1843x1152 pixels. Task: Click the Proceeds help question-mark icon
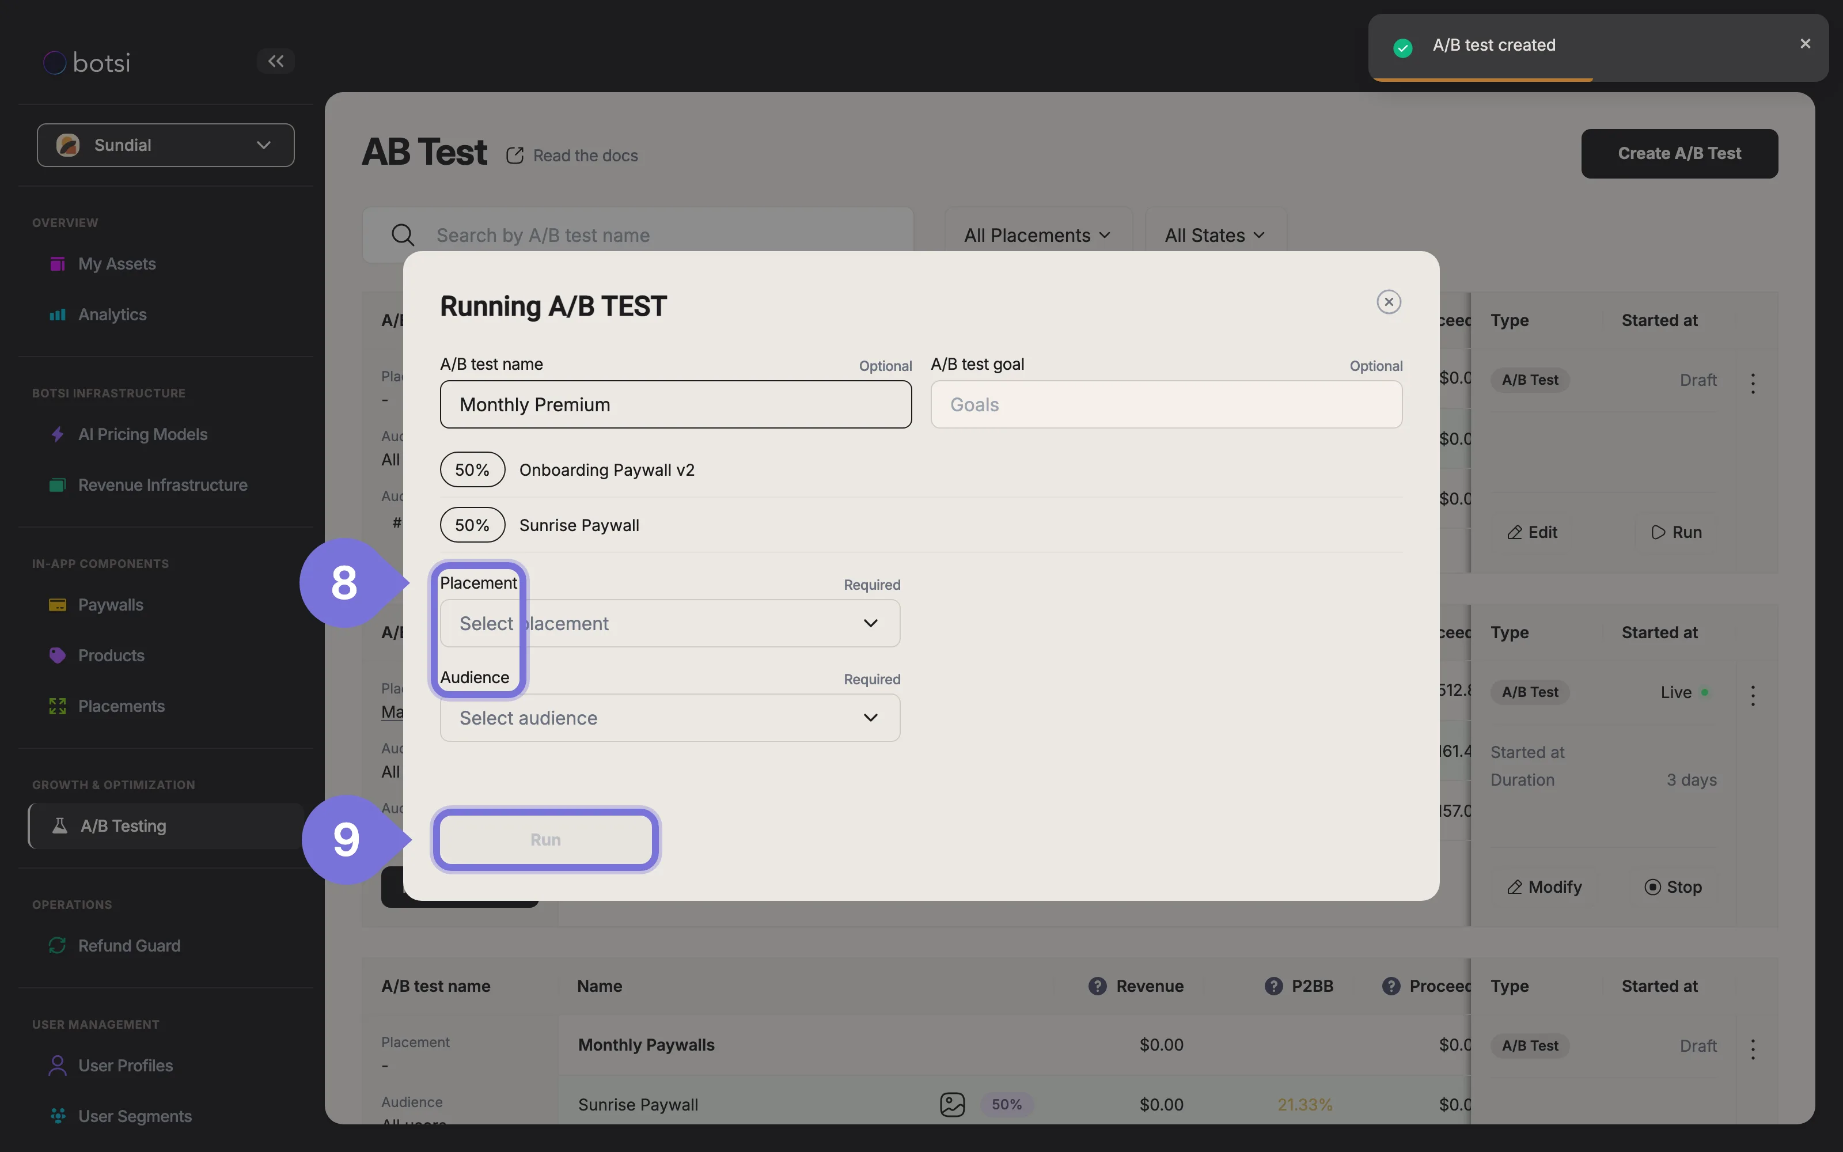(x=1391, y=986)
